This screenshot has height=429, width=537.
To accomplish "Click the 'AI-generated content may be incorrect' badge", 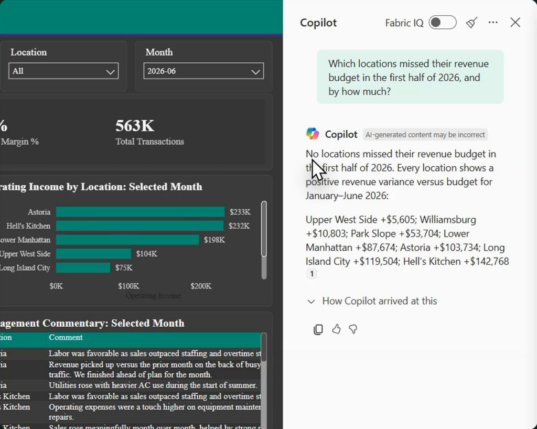I will (425, 135).
